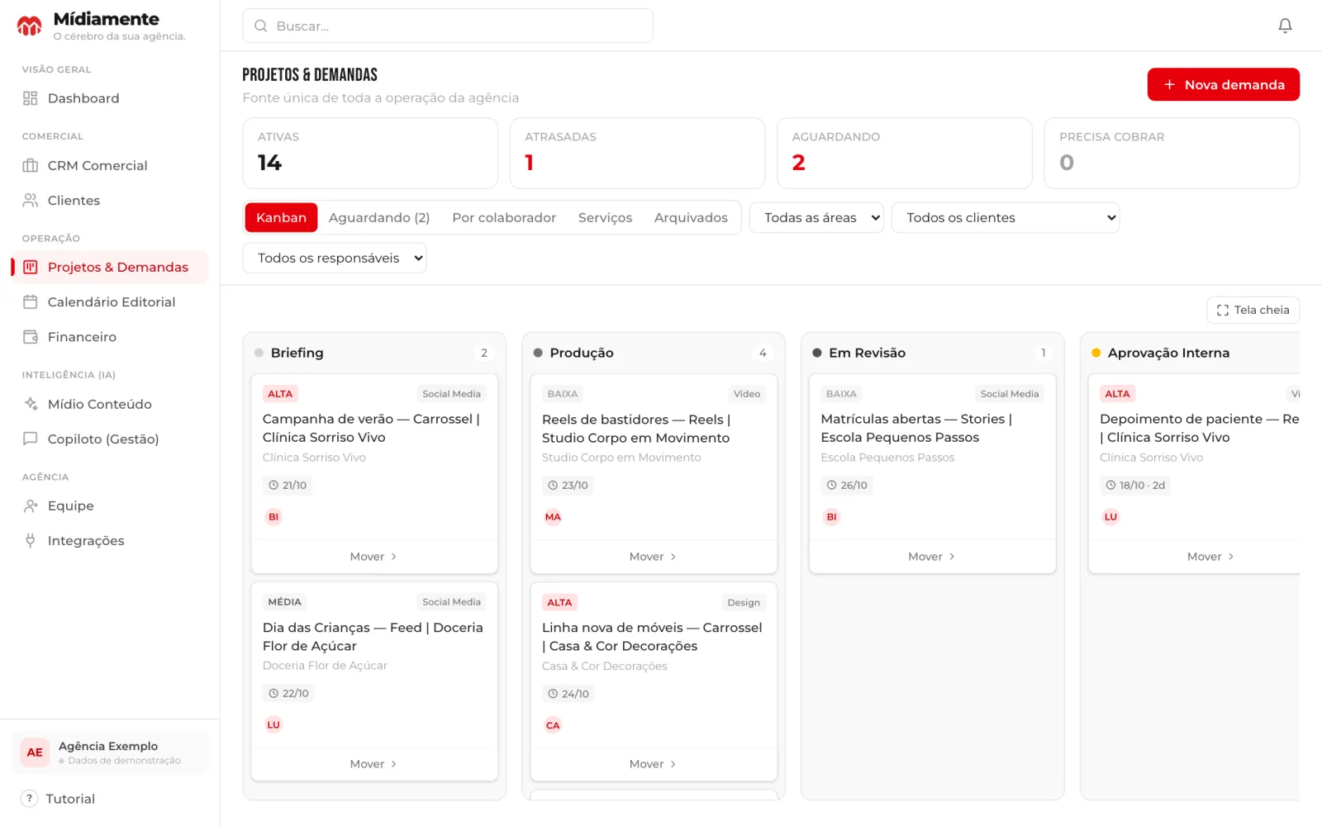This screenshot has height=826, width=1322.
Task: Open the Aguardando stat card
Action: [x=905, y=153]
